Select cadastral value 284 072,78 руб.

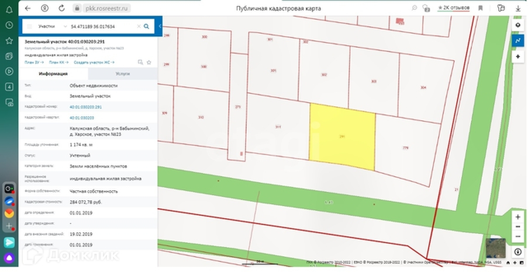tap(85, 202)
